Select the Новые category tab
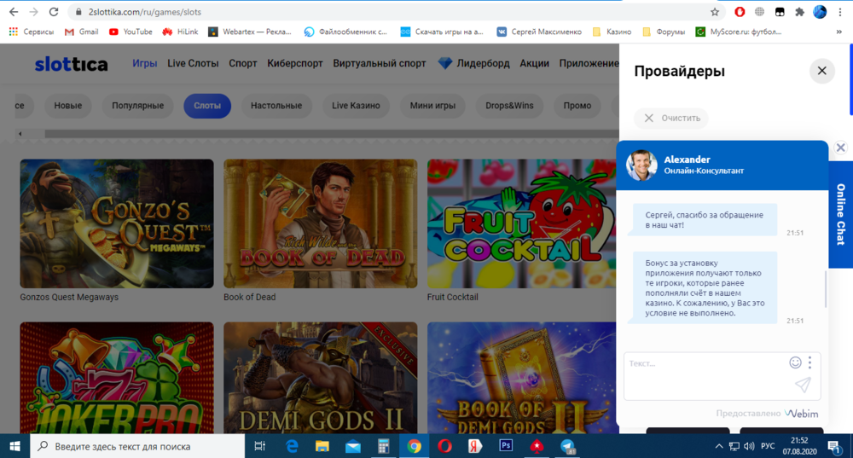853x458 pixels. 68,106
